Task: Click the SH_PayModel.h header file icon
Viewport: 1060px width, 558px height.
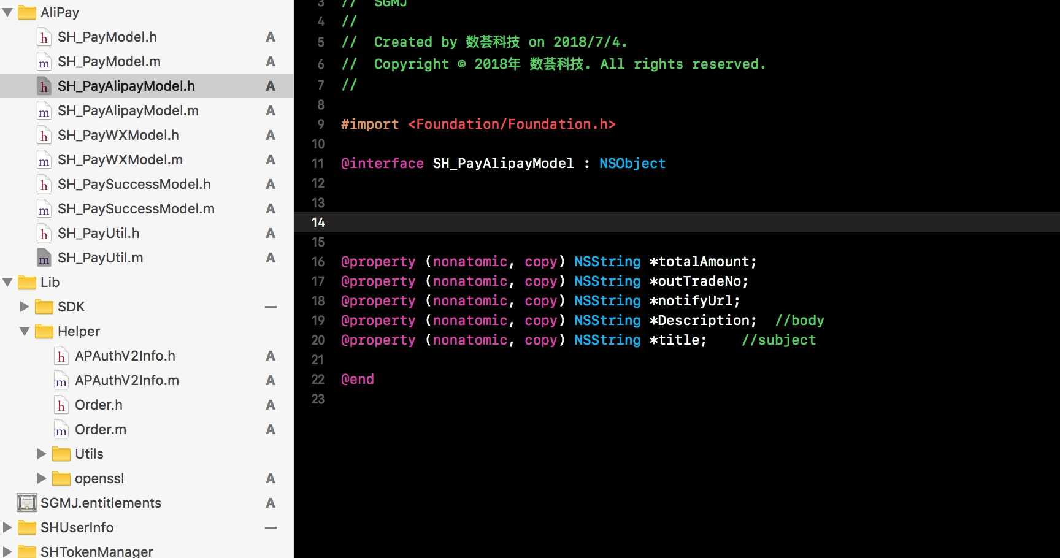Action: pyautogui.click(x=44, y=37)
